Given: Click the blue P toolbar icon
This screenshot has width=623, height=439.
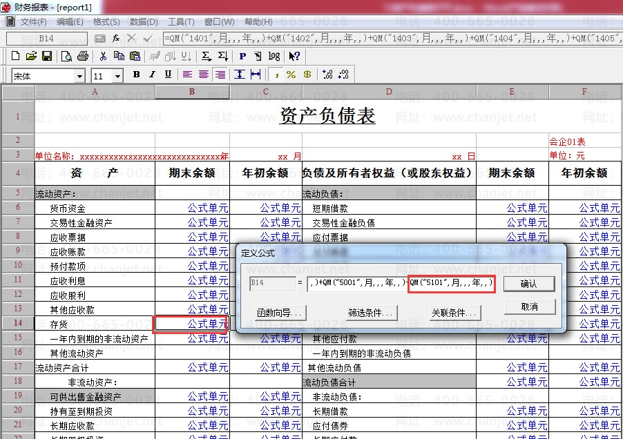Looking at the screenshot, I should 242,56.
